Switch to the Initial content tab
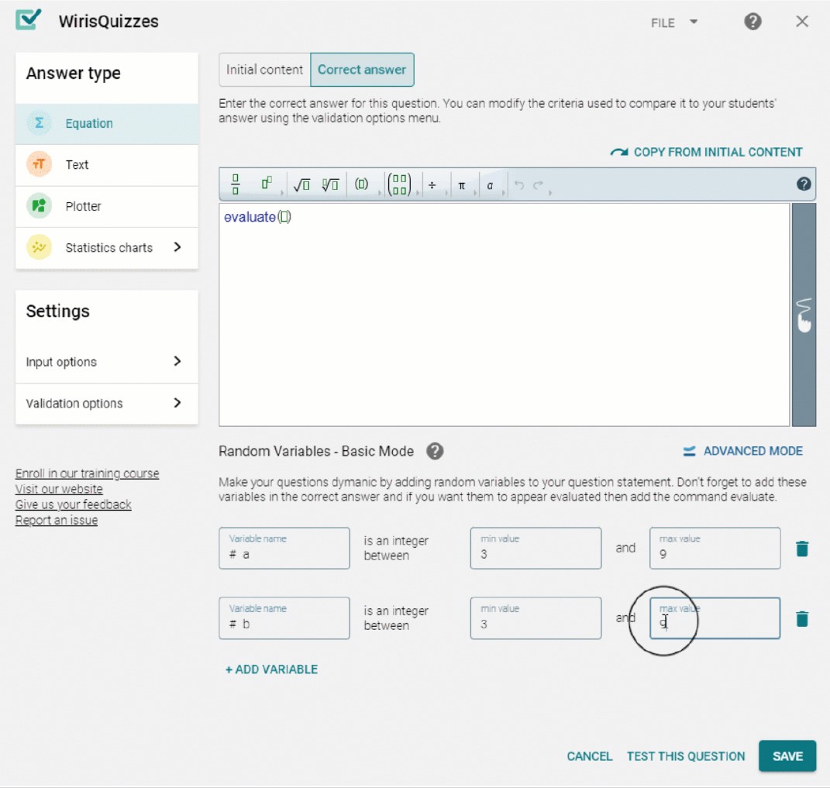830x788 pixels. tap(264, 70)
